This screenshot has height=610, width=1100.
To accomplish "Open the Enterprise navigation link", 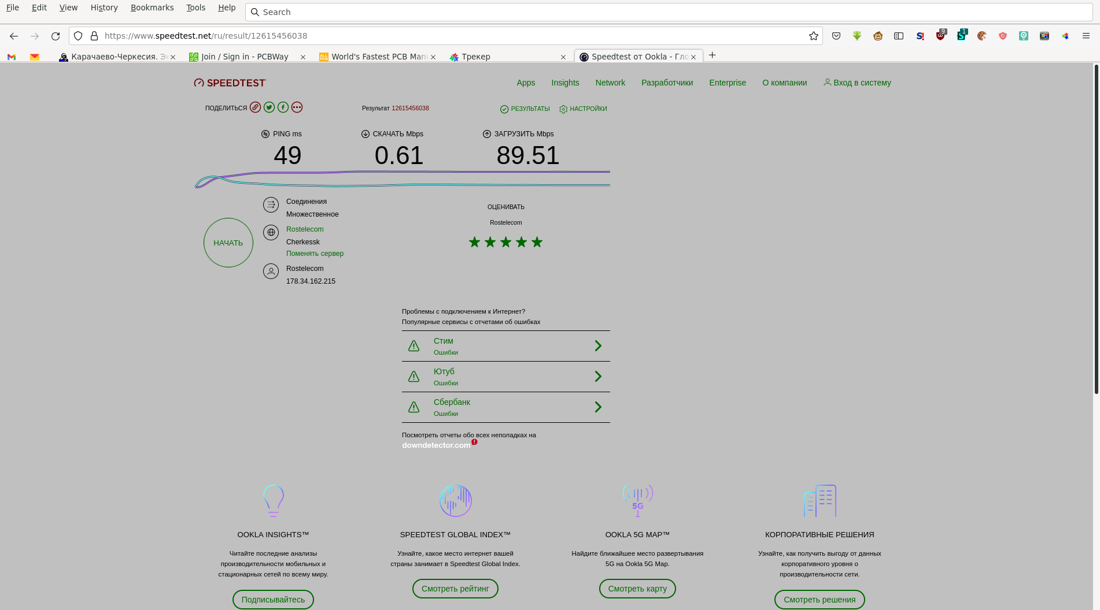I will 728,83.
